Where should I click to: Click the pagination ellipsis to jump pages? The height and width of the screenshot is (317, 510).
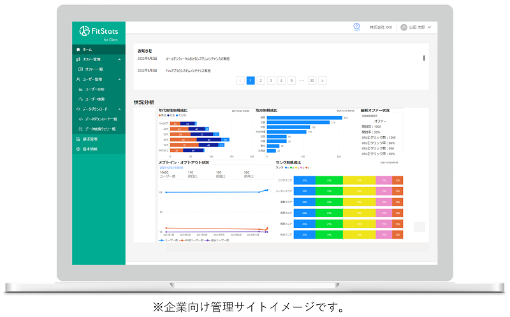tap(302, 81)
